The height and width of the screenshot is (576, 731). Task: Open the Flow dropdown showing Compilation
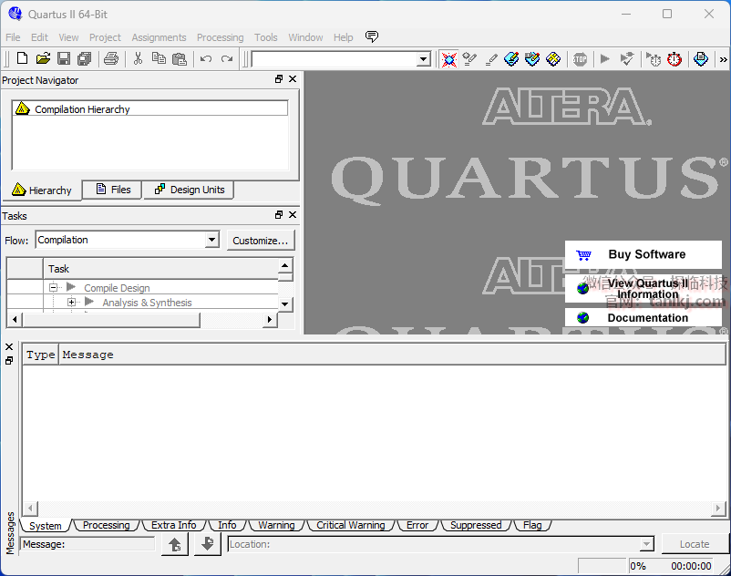pos(211,240)
